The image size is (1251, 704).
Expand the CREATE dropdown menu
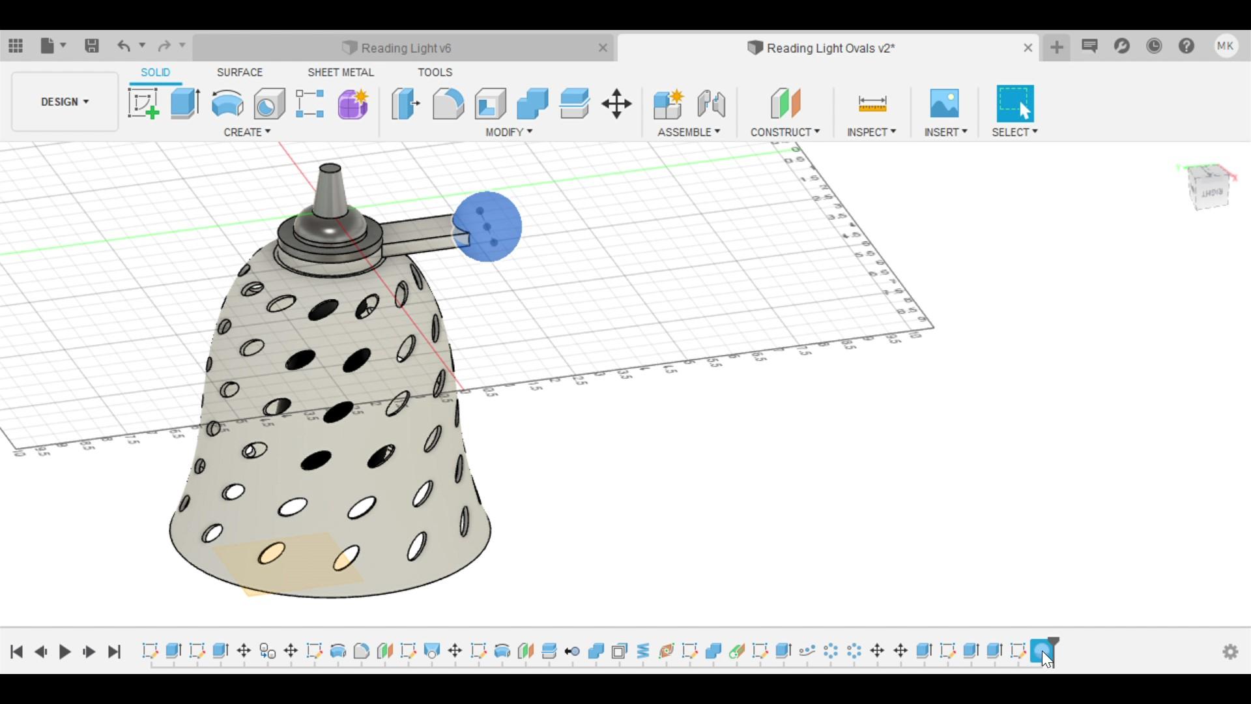click(x=246, y=132)
